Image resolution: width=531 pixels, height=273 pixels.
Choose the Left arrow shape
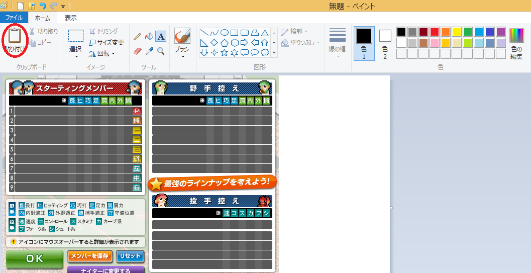pos(255,43)
